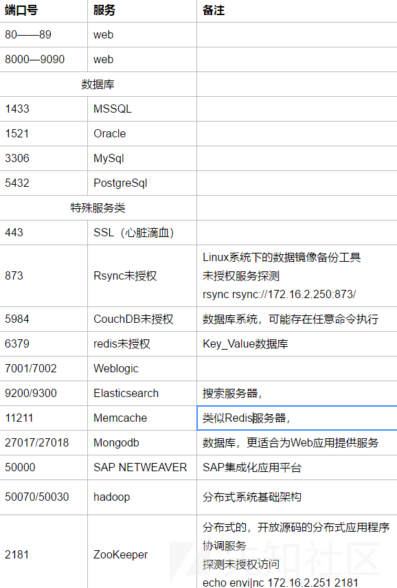Image resolution: width=397 pixels, height=588 pixels.
Task: Select the Elasticsearch service cell
Action: coord(142,393)
